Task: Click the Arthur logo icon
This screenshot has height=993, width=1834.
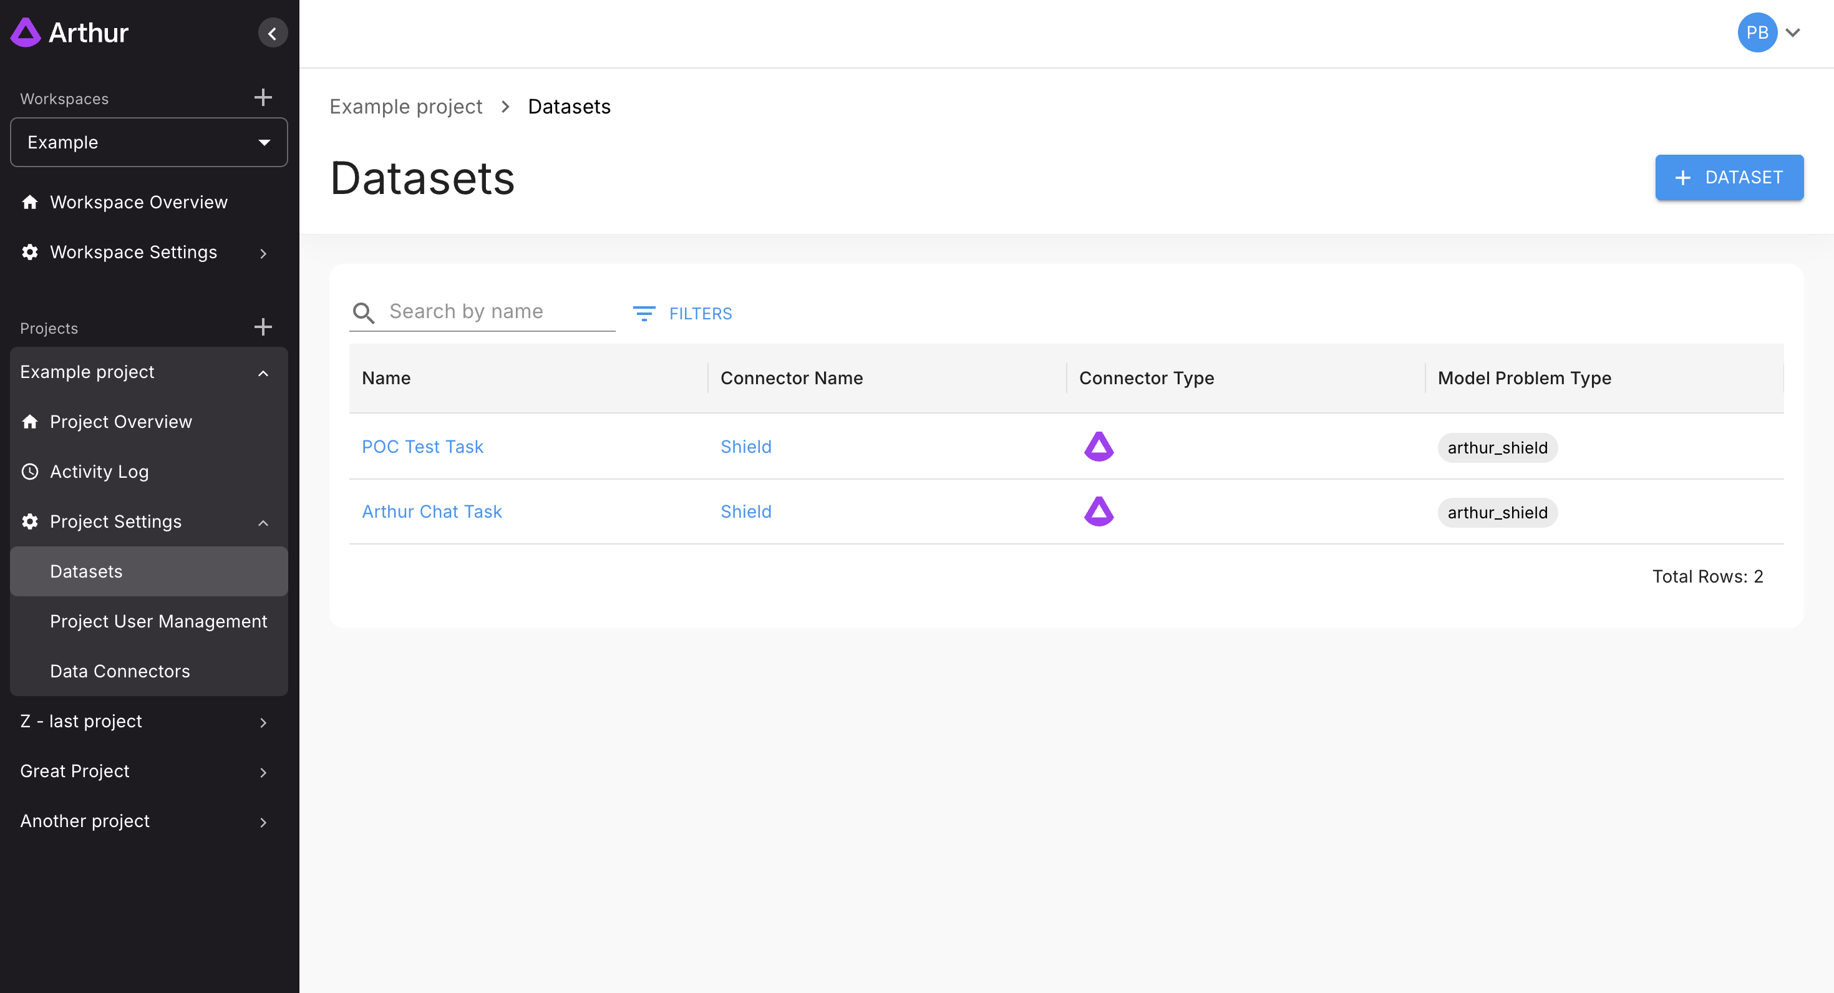Action: [26, 32]
